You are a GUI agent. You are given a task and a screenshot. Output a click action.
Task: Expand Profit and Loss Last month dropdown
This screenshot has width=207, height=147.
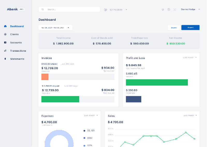tap(190, 57)
